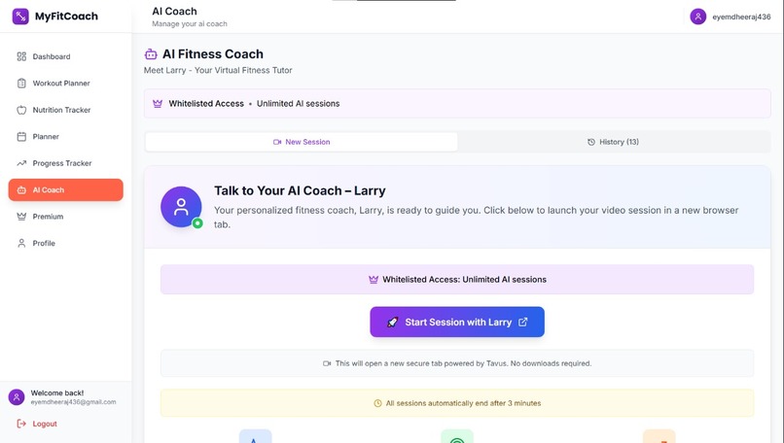Click the 'AI Coach' page title in header

[x=174, y=11]
